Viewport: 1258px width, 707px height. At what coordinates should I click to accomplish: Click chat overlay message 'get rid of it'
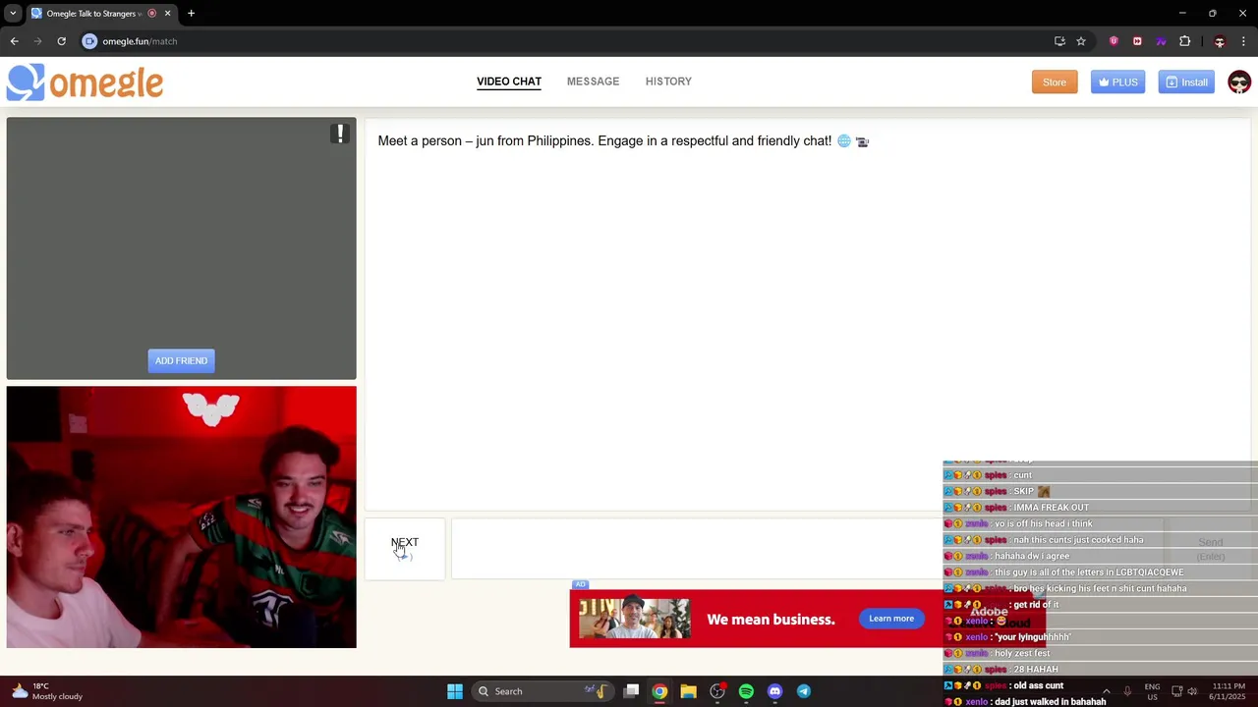pyautogui.click(x=1036, y=605)
